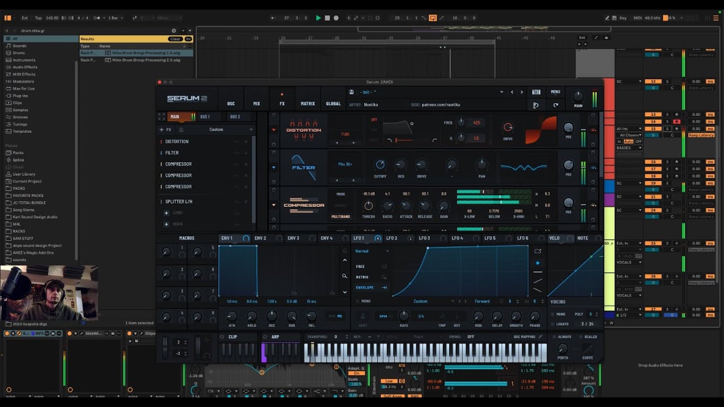Add an effect with the plus FX button

pyautogui.click(x=166, y=129)
